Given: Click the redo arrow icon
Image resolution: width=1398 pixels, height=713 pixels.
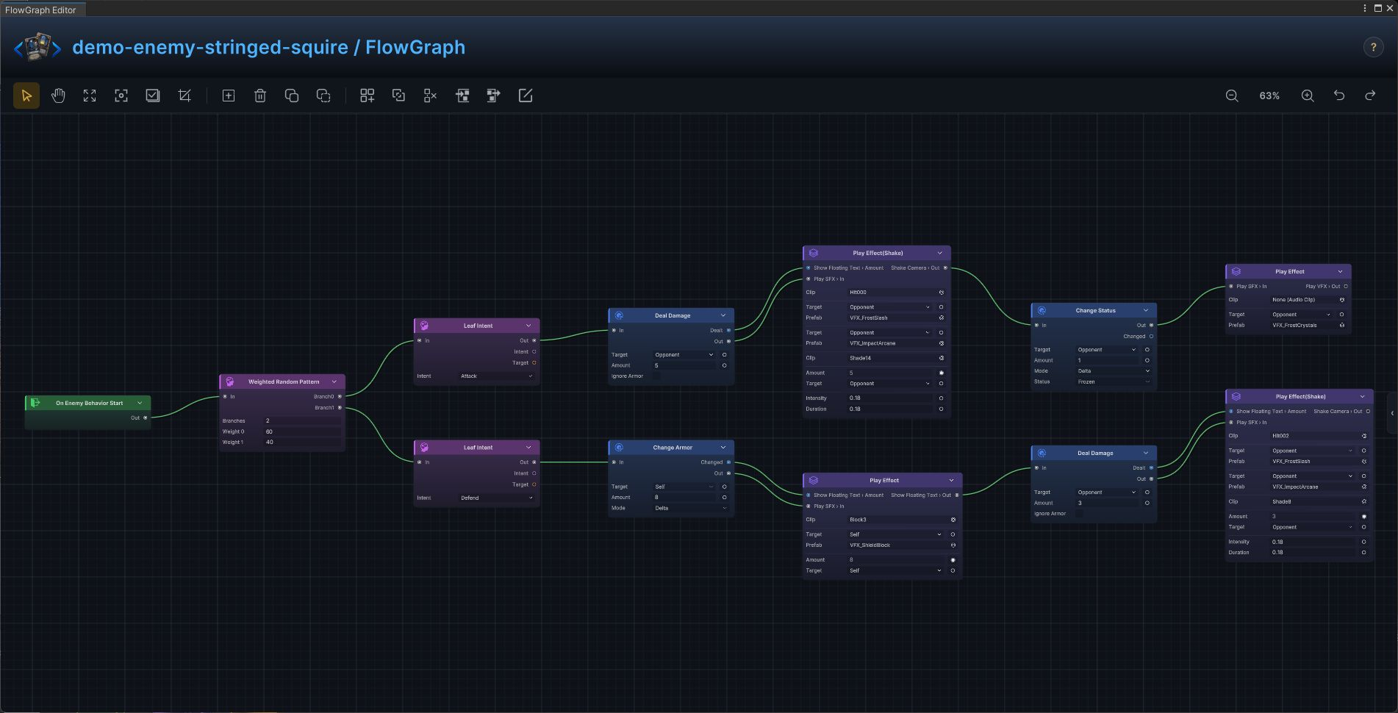Looking at the screenshot, I should (1370, 96).
